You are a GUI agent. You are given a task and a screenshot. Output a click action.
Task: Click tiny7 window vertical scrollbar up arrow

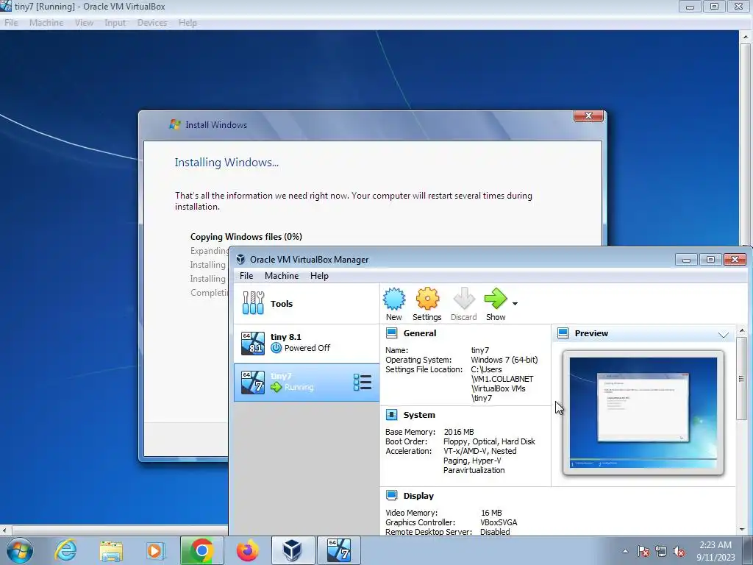746,37
